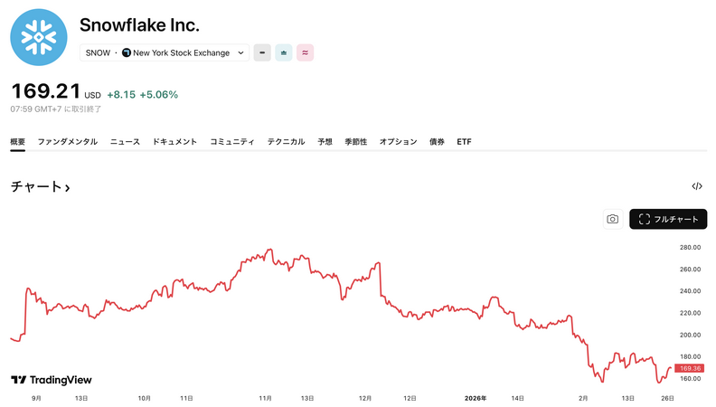Take a chart snapshot with camera icon
716x407 pixels.
612,219
